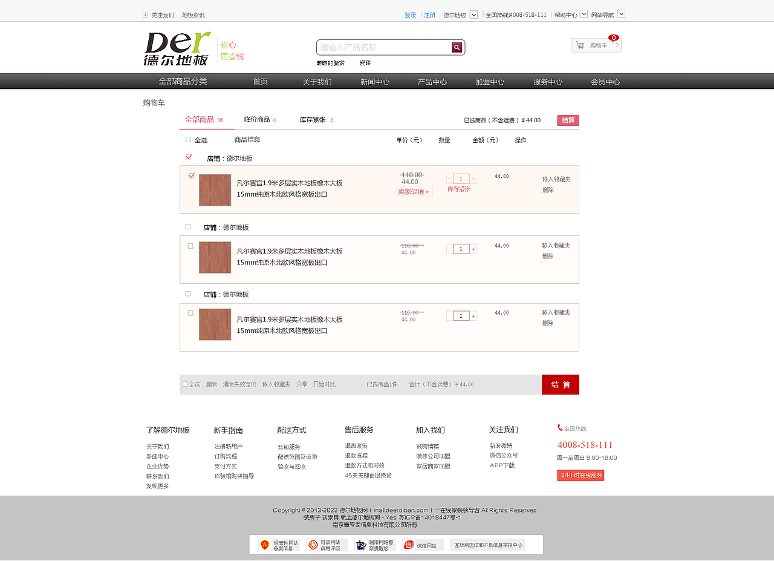
Task: Decrease quantity of second cart item
Action: 449,249
